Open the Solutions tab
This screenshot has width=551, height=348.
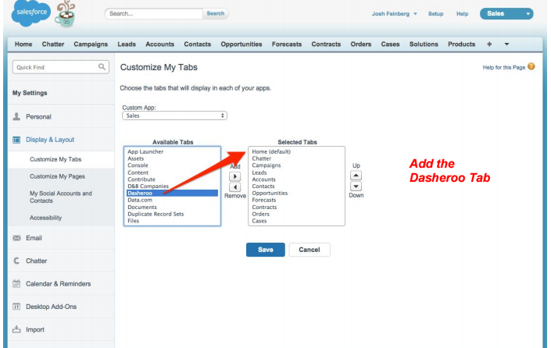(424, 44)
